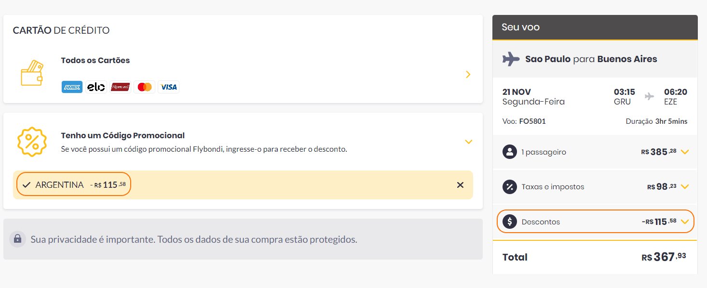Image resolution: width=707 pixels, height=288 pixels.
Task: Click the airplane icon beside Sao Paulo
Action: tap(511, 59)
